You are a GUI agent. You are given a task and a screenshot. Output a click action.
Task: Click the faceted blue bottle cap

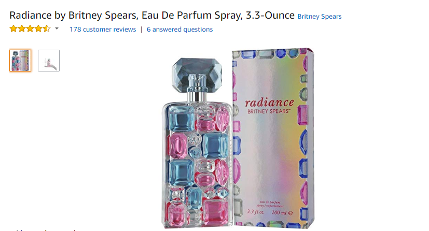(x=197, y=74)
